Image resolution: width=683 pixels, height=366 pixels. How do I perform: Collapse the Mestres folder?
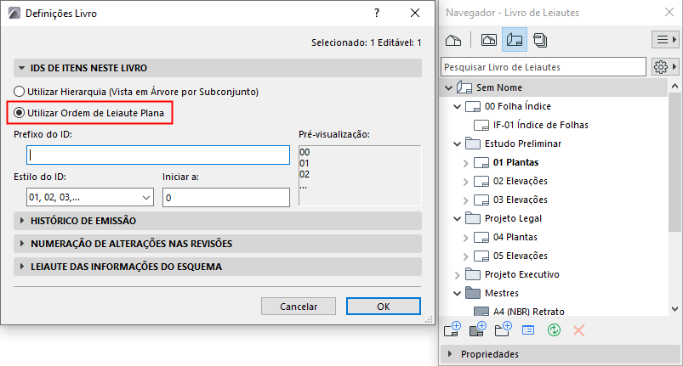pos(457,294)
